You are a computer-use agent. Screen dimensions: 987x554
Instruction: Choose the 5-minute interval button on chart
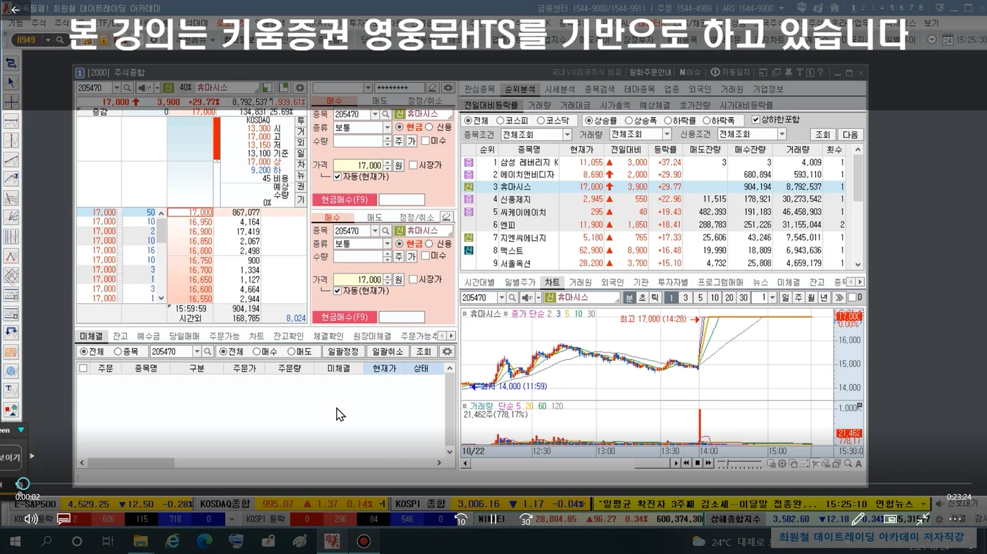700,298
